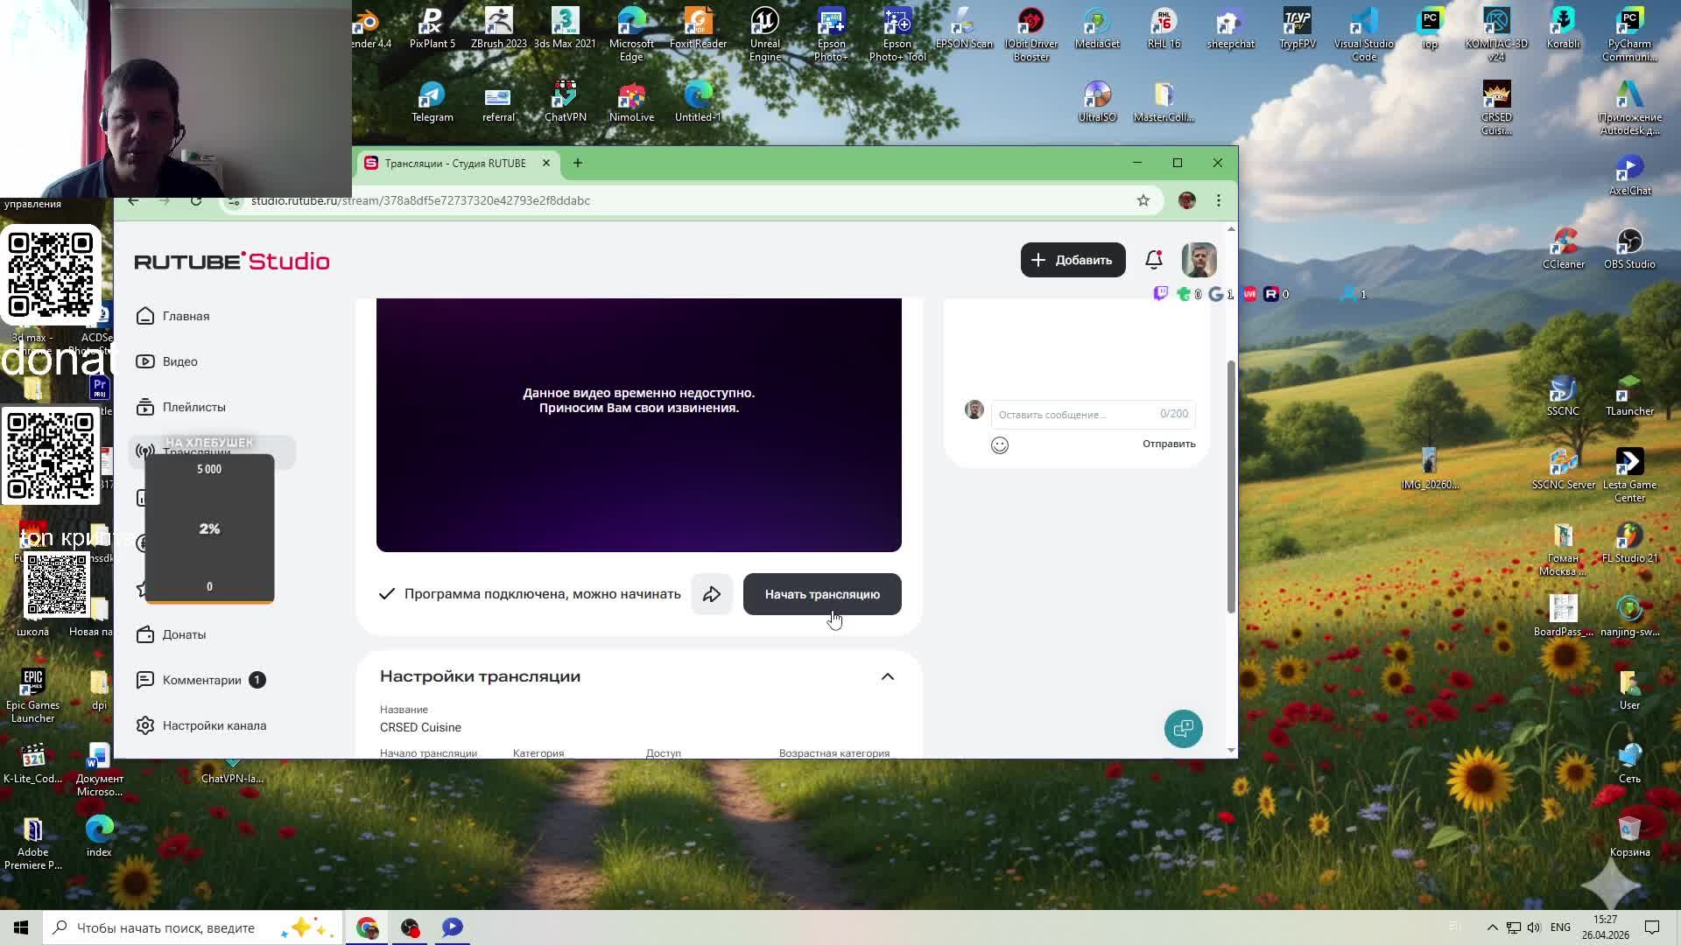Screen dimensions: 1681x945
Task: Open a new browser tab
Action: [577, 163]
